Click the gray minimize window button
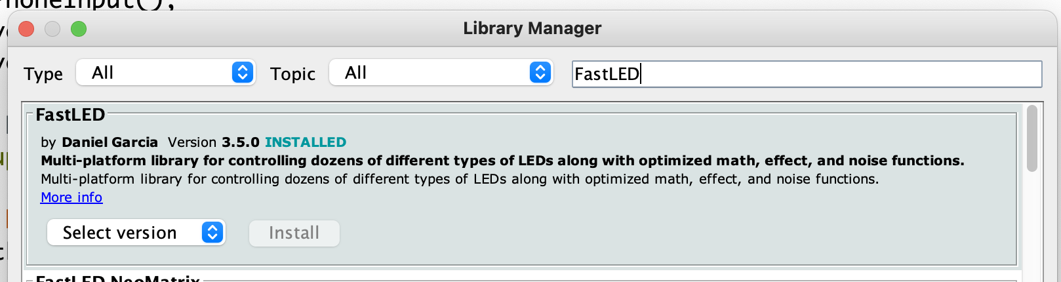The width and height of the screenshot is (1061, 282). point(52,29)
